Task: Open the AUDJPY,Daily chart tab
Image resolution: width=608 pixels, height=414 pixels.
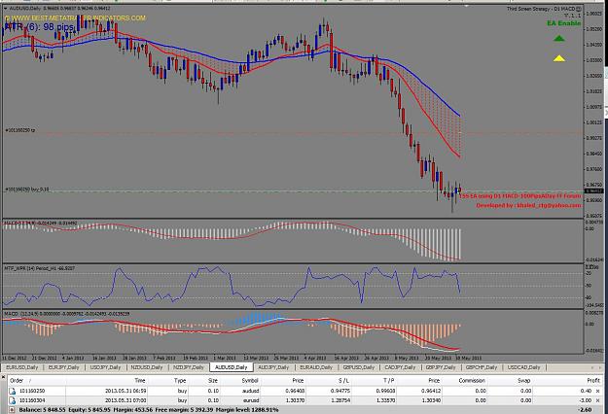Action: pyautogui.click(x=273, y=367)
